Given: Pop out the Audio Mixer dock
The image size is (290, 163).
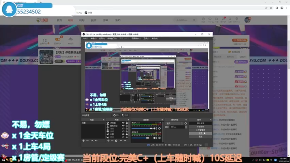Looking at the screenshot, I should point(162,120).
